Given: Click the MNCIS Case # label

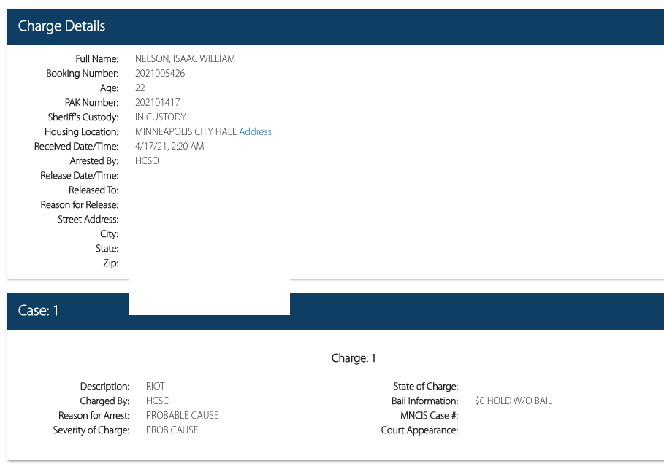Looking at the screenshot, I should click(424, 416).
